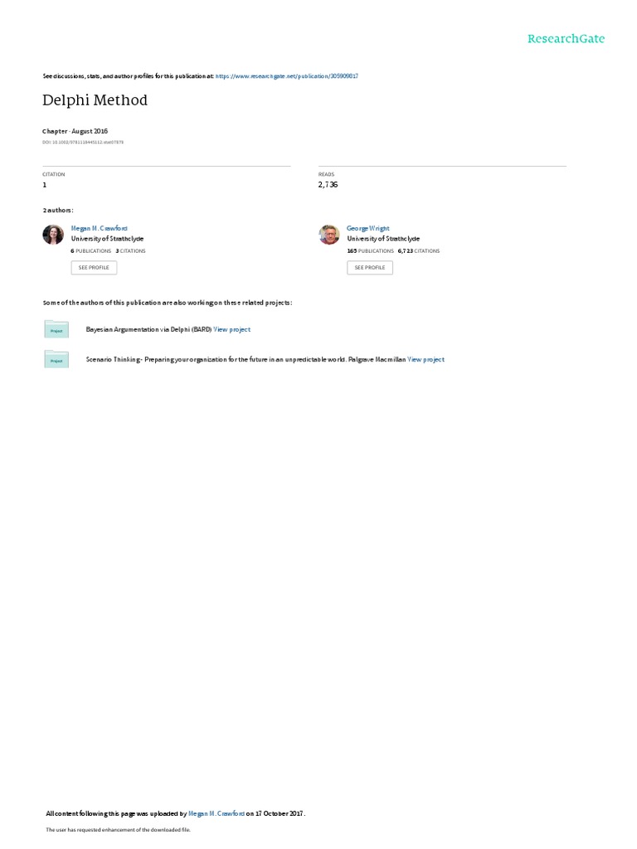This screenshot has height=849, width=637.
Task: Click Megan M. Crawford link in upload footer
Action: point(216,813)
